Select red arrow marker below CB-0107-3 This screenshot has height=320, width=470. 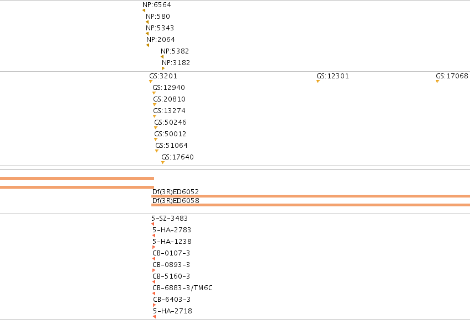(x=154, y=259)
